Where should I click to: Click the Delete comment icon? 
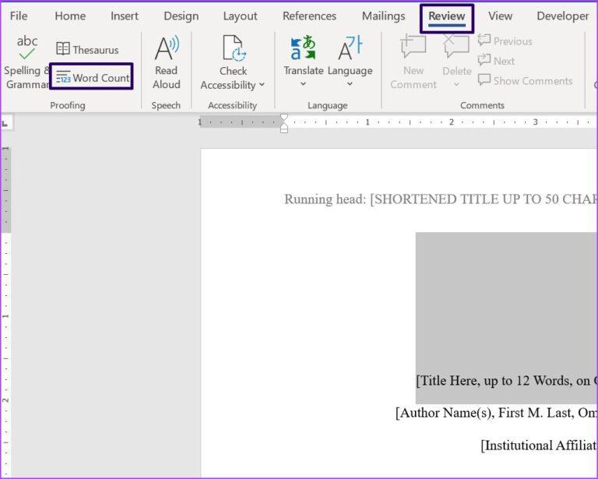[x=456, y=47]
